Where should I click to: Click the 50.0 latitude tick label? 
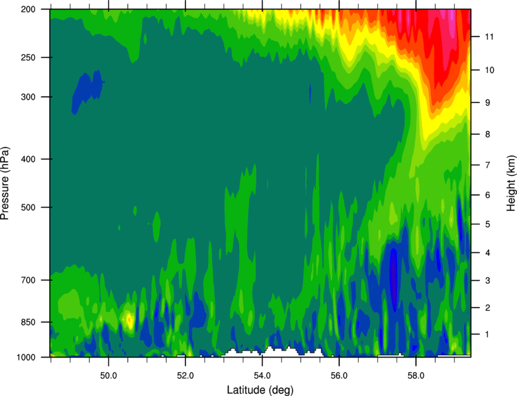coord(108,376)
